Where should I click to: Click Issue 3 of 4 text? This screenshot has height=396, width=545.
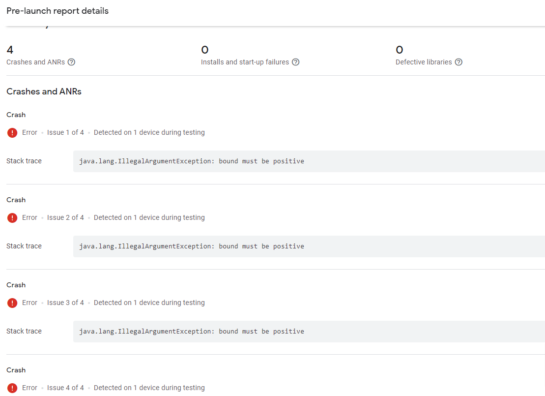(x=65, y=303)
